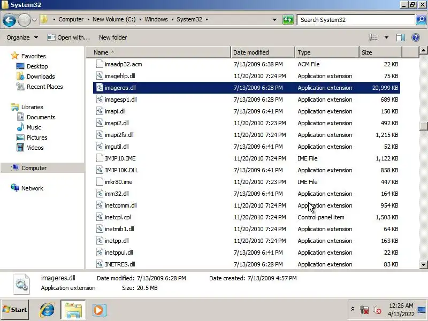Click the Change your view icon
This screenshot has width=428, height=321.
tap(373, 37)
